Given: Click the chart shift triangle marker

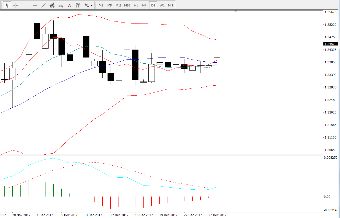Looking at the screenshot, I should (x=236, y=11).
